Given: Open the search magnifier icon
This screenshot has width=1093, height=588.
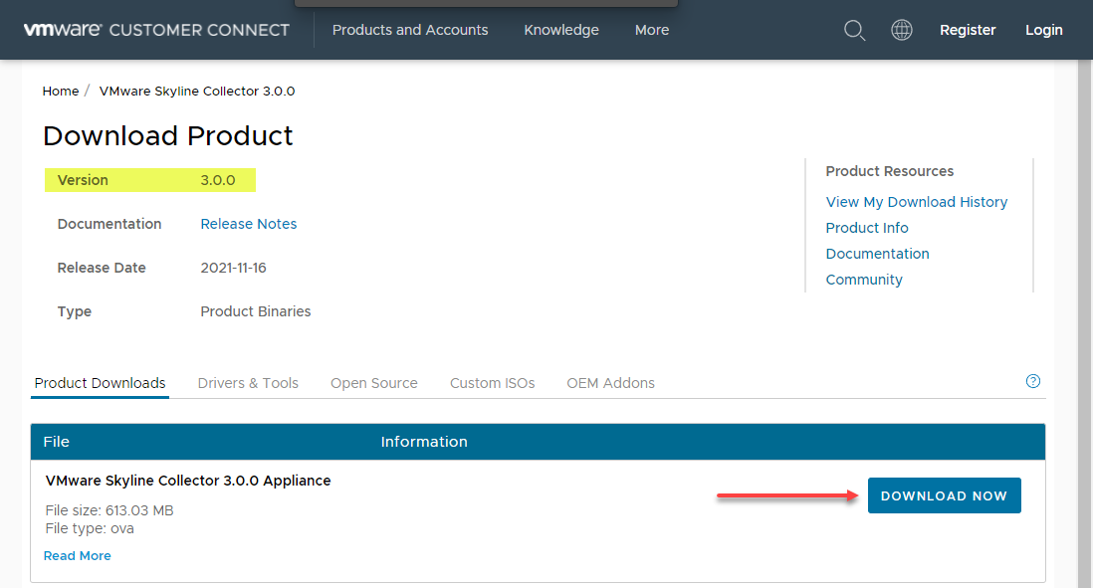Looking at the screenshot, I should (x=855, y=30).
